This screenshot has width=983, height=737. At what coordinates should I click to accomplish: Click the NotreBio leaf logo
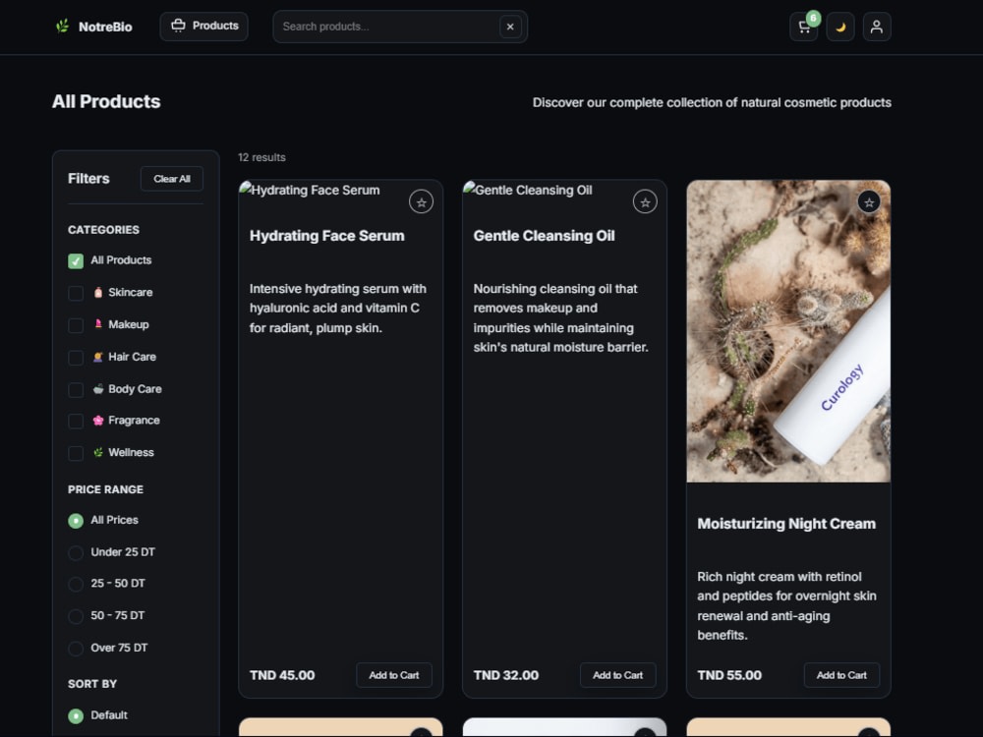tap(62, 27)
